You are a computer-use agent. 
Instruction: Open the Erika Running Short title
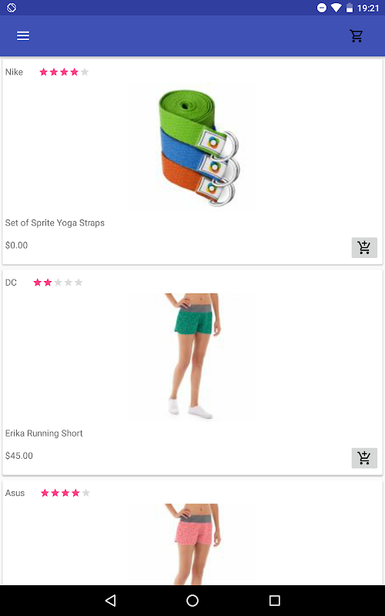click(44, 434)
